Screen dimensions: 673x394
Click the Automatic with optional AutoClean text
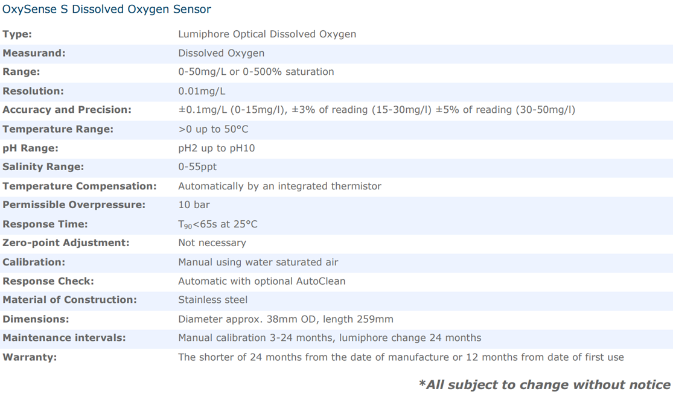[x=262, y=281]
